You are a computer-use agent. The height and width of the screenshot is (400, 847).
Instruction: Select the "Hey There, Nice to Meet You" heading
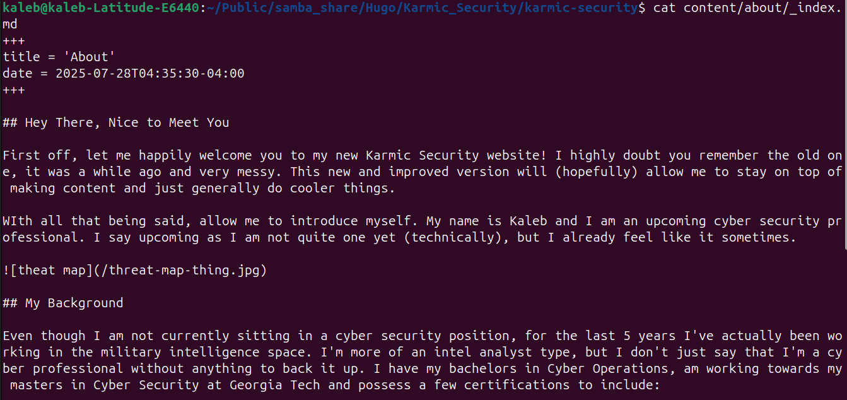pos(127,123)
